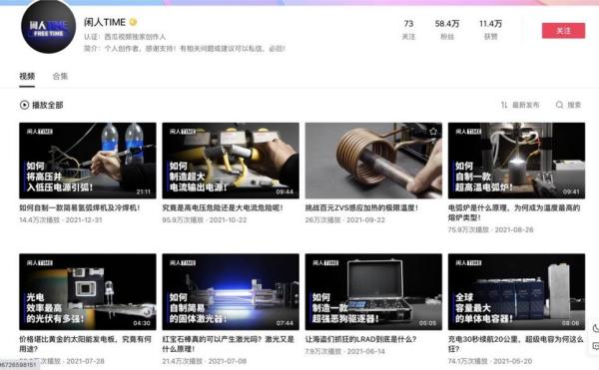Open the feedback chat icon
Viewport: 599px width, 370px height.
click(595, 346)
